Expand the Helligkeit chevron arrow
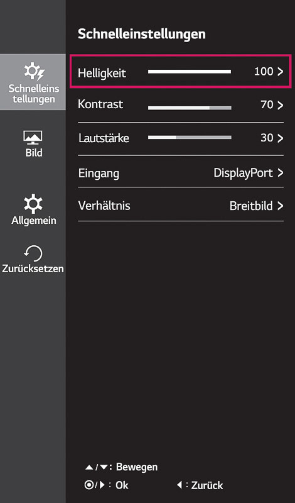The height and width of the screenshot is (503, 295). [281, 72]
